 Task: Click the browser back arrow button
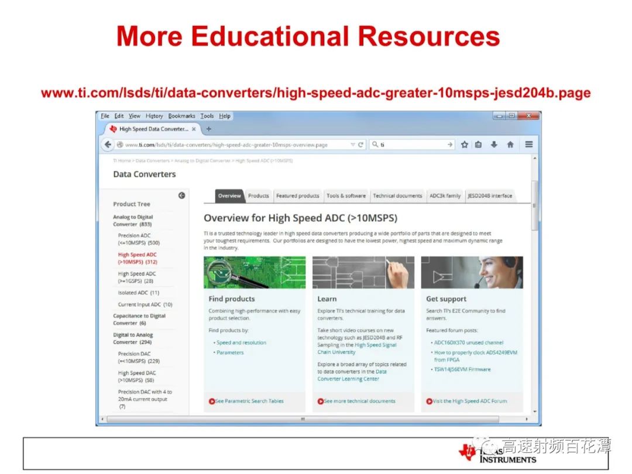click(108, 145)
